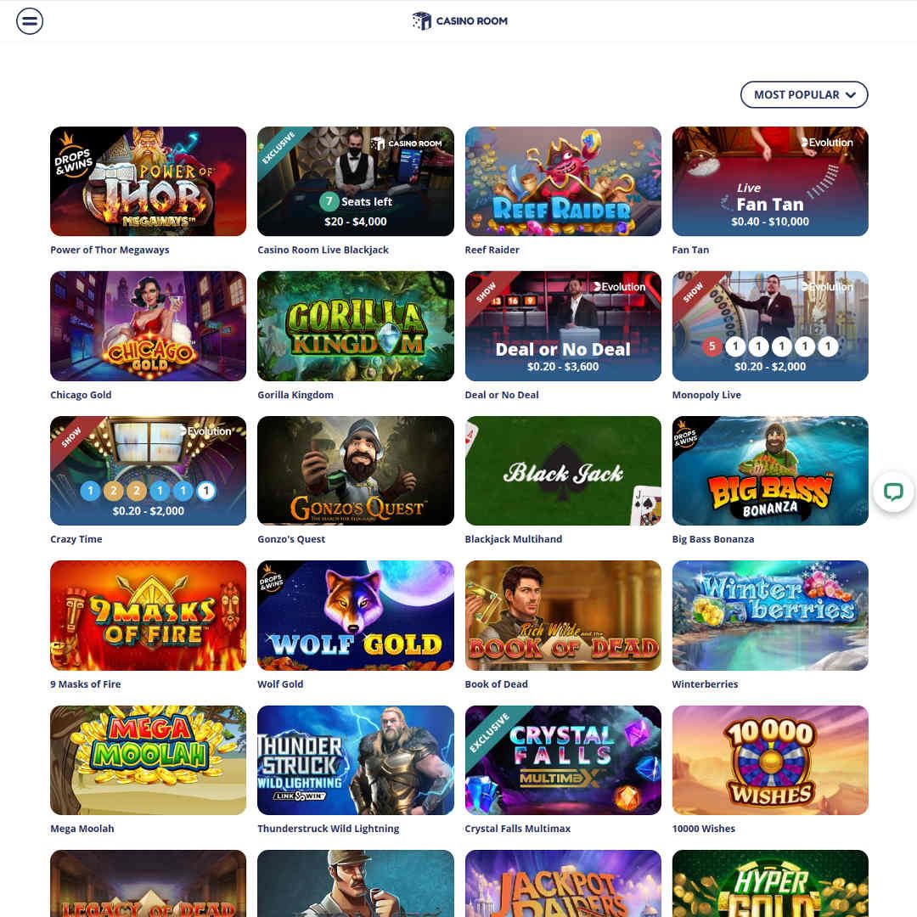Click Big Bass Bonanza title link
This screenshot has width=917, height=917.
(713, 539)
